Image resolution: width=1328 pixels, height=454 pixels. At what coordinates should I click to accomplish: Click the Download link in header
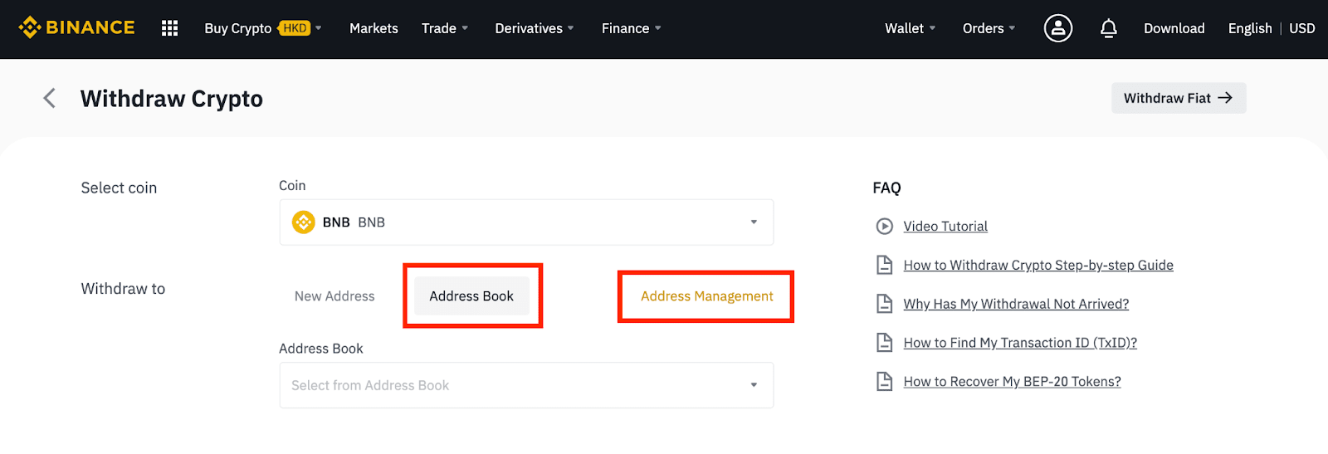1174,28
